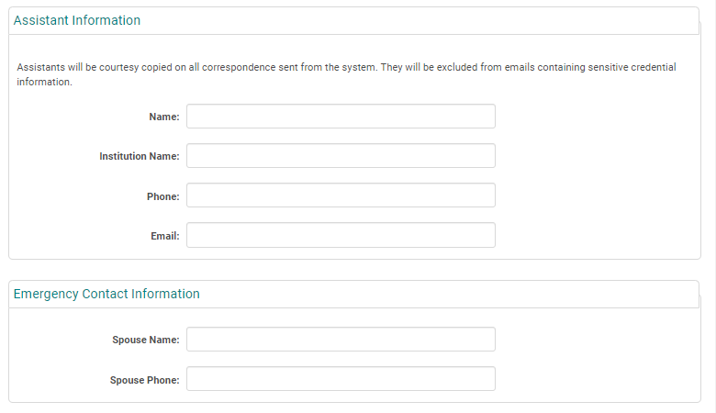Image resolution: width=716 pixels, height=413 pixels.
Task: Focus the Spouse Phone text box
Action: pos(341,379)
